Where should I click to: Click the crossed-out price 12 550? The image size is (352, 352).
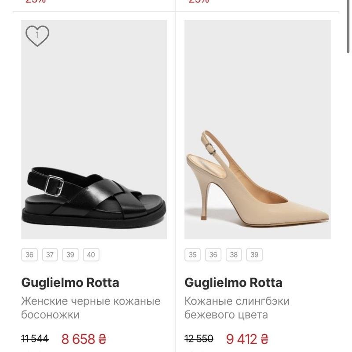(x=199, y=339)
